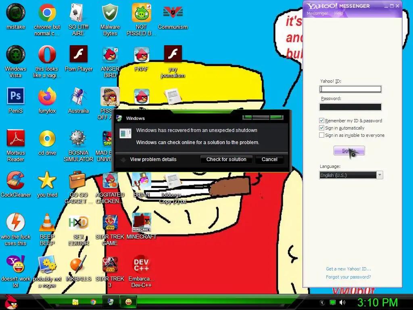The image size is (413, 310).
Task: Launch the Photoshop 'PeniS' icon
Action: [16, 96]
